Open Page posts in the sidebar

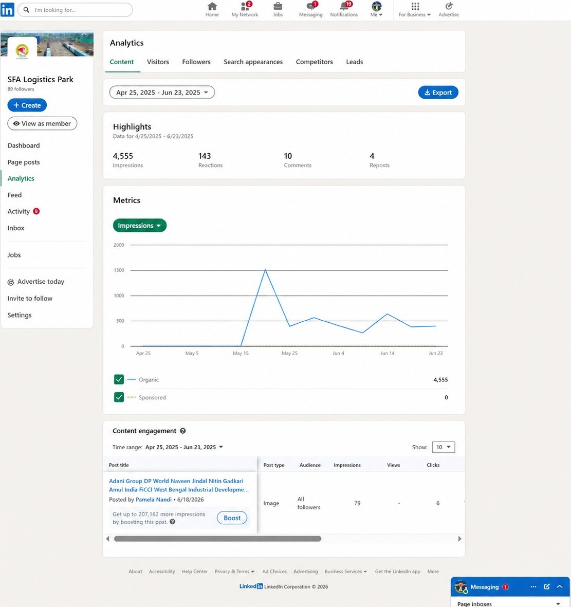click(x=24, y=162)
